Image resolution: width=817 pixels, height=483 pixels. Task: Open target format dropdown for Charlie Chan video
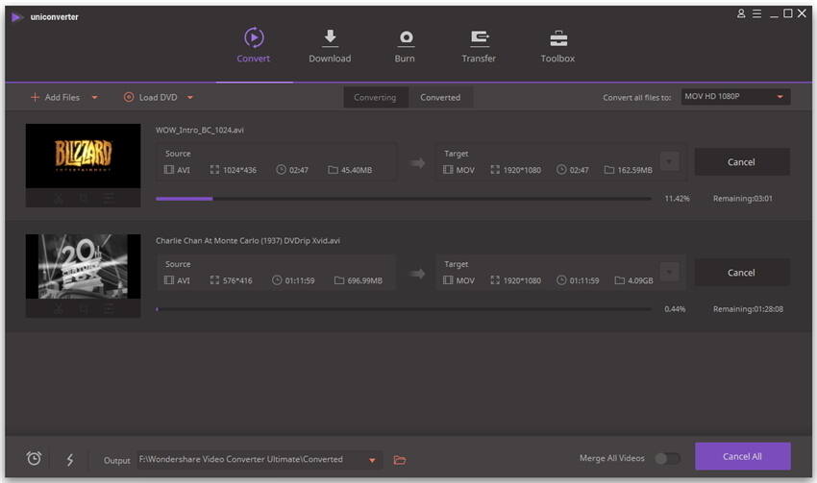669,272
